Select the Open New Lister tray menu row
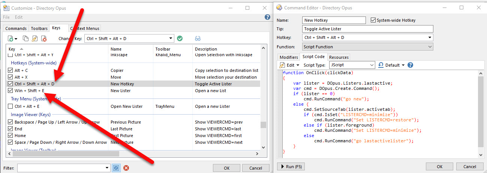The image size is (487, 173). [x=133, y=106]
